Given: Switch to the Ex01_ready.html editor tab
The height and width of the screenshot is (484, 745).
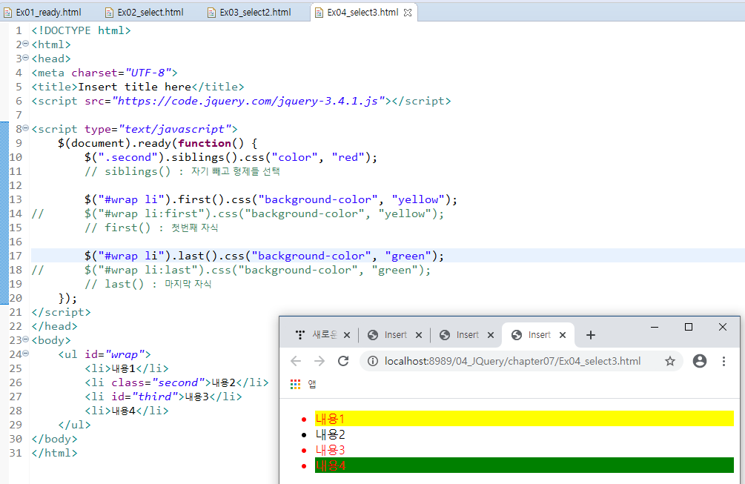Looking at the screenshot, I should [x=43, y=13].
